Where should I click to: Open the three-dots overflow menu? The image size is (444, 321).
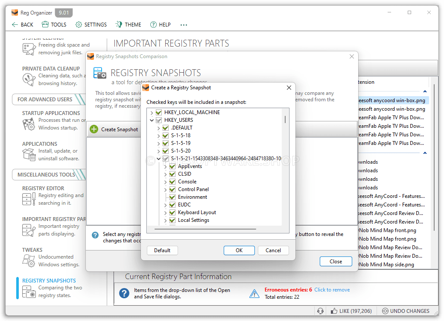click(x=184, y=25)
